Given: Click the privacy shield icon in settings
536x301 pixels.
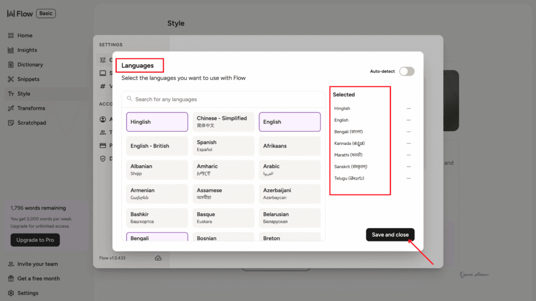Looking at the screenshot, I should (x=103, y=158).
